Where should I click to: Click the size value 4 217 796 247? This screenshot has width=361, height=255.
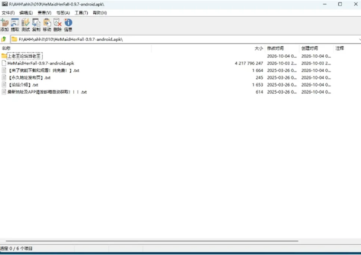pyautogui.click(x=249, y=63)
